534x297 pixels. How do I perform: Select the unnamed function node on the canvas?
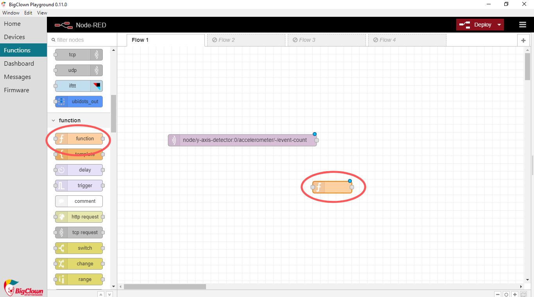tap(332, 187)
